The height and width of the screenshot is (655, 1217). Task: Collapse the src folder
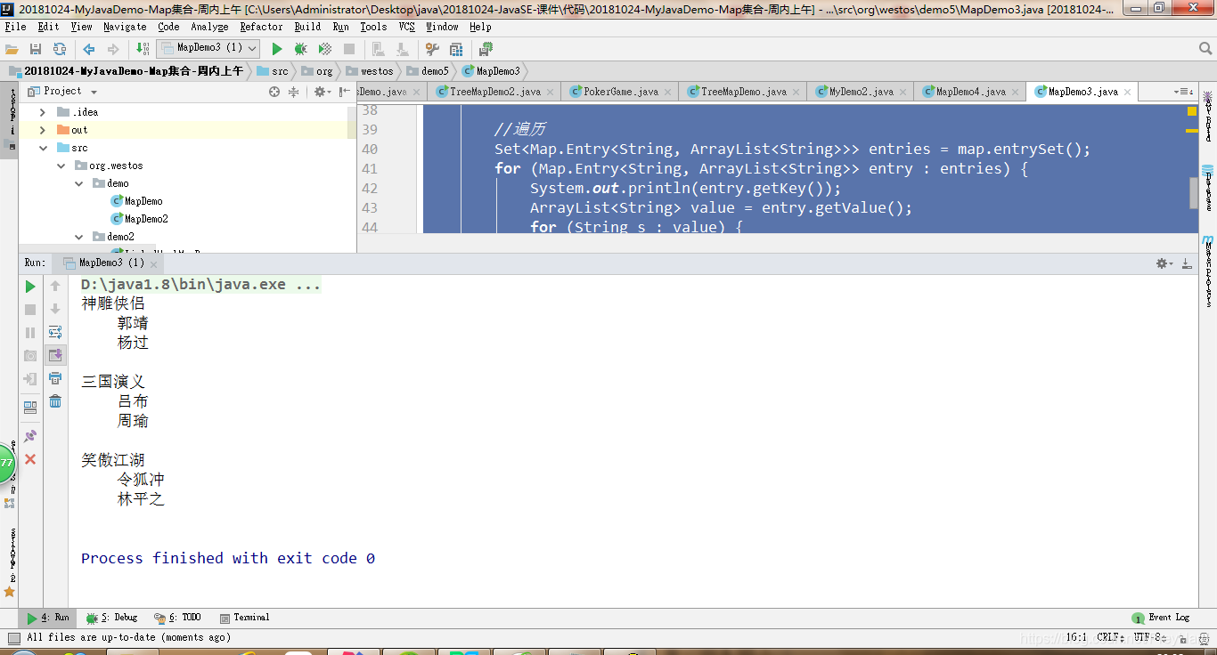[x=43, y=148]
